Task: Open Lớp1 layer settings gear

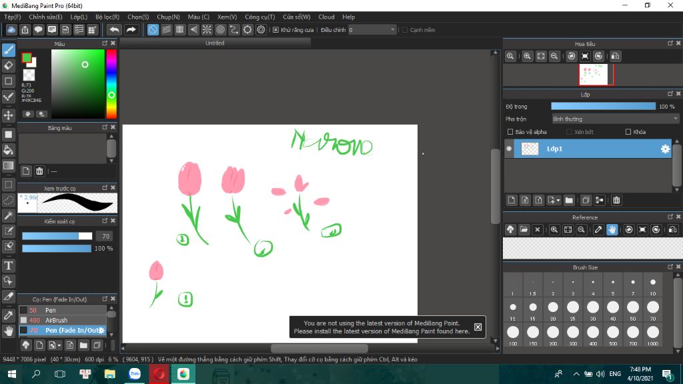Action: pos(665,149)
